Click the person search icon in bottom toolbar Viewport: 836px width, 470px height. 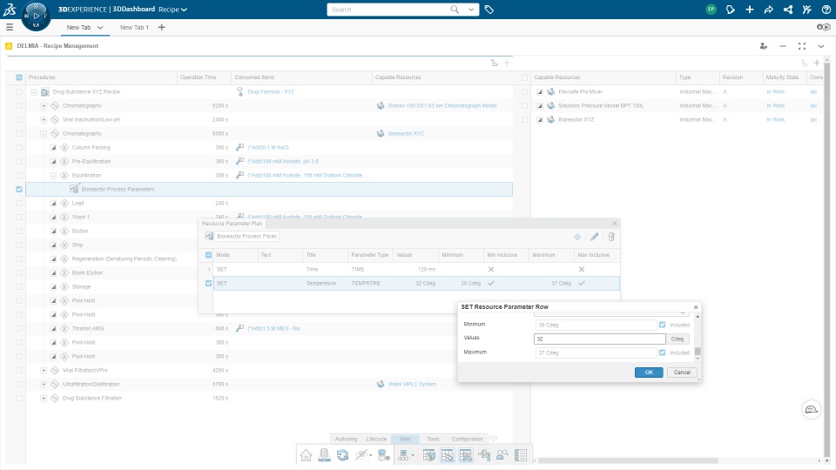tap(502, 455)
